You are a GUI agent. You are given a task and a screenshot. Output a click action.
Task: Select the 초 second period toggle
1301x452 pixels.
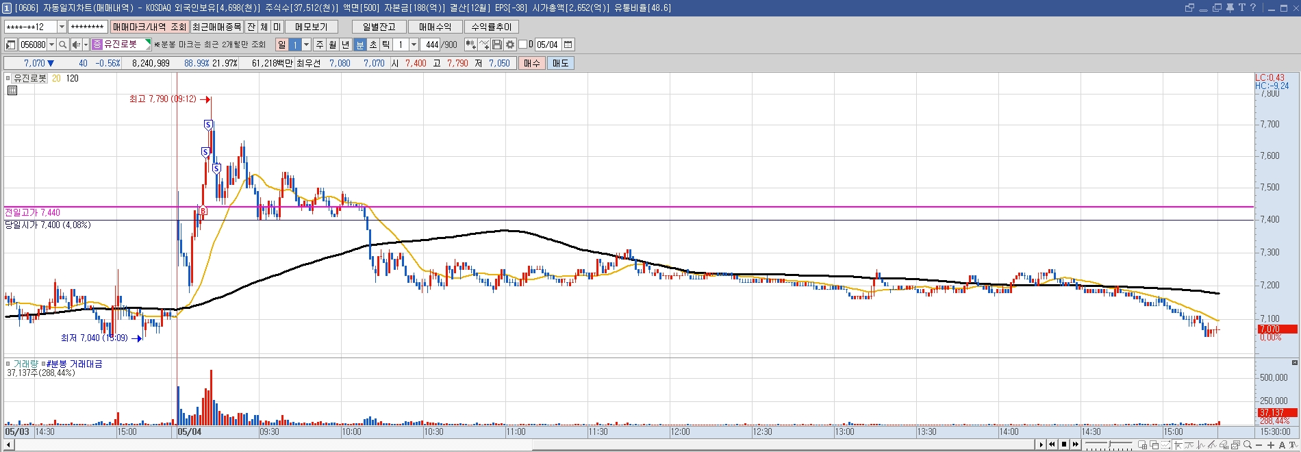pos(373,45)
